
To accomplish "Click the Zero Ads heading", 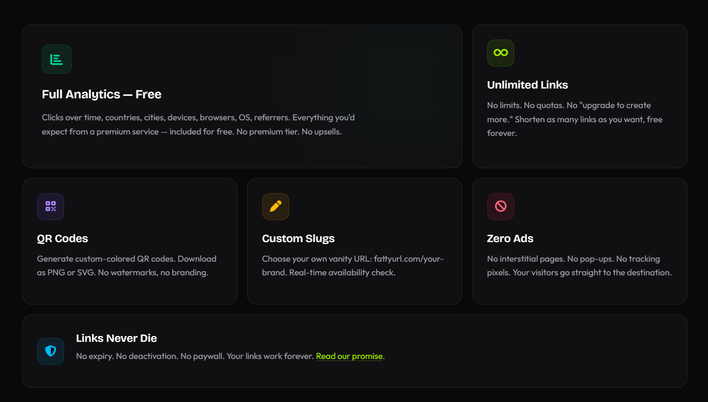I will [510, 238].
